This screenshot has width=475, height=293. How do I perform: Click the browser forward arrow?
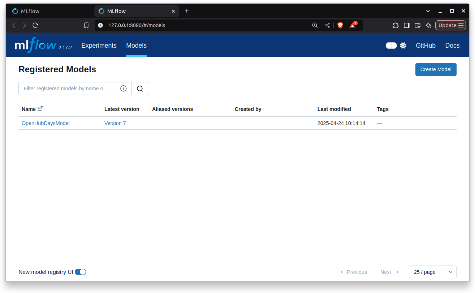pyautogui.click(x=25, y=25)
